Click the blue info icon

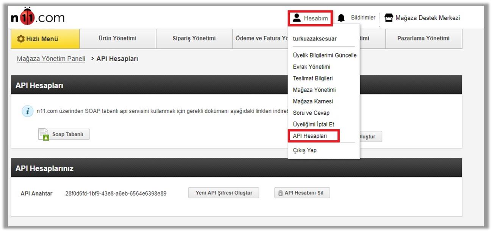coord(27,112)
